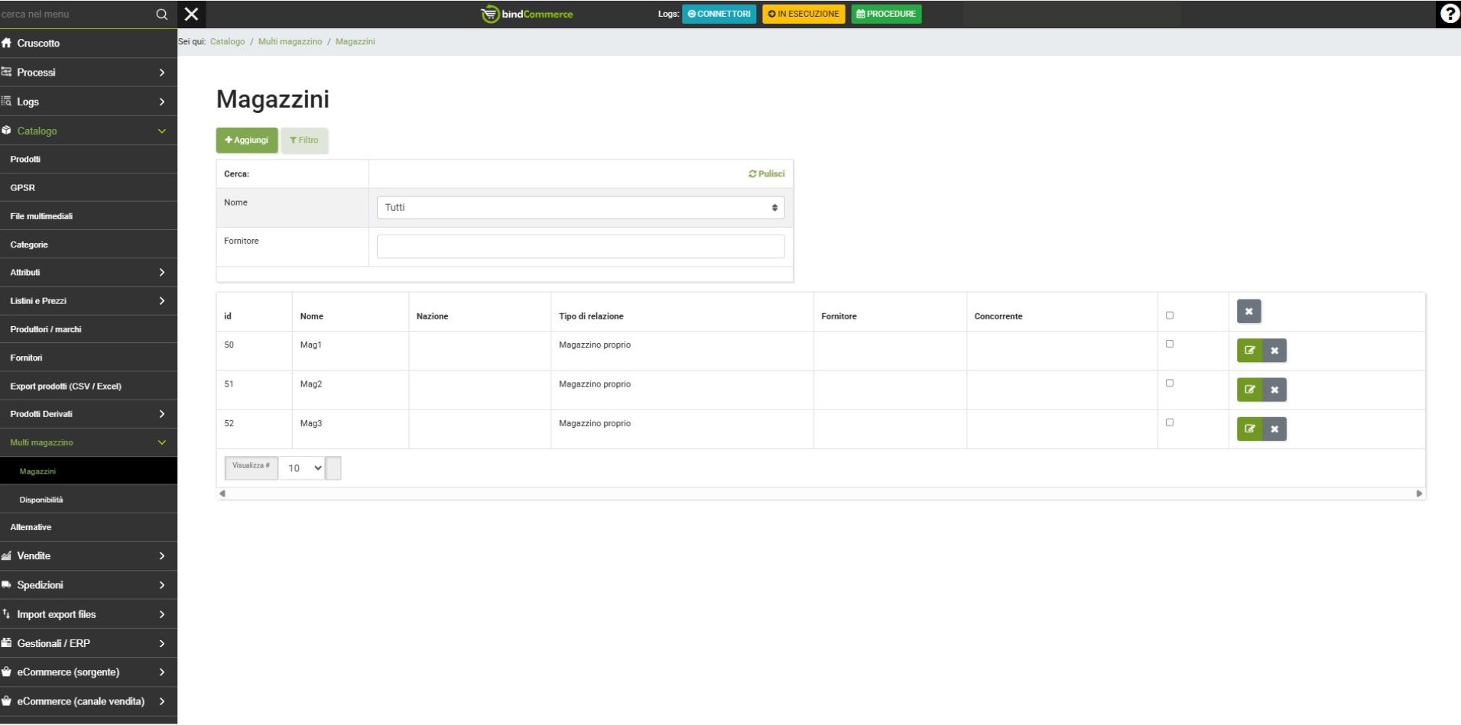
Task: Click the Fornitore search input field
Action: pyautogui.click(x=580, y=247)
